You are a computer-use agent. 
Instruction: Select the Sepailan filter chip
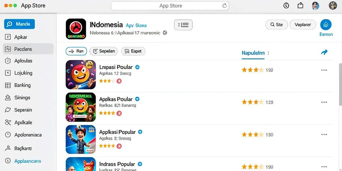pos(104,51)
